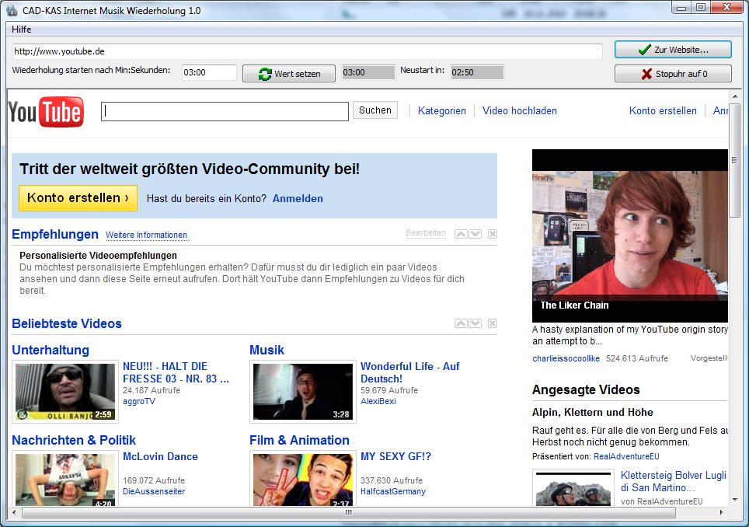This screenshot has width=749, height=527.
Task: Open the Kategorien link
Action: [442, 111]
